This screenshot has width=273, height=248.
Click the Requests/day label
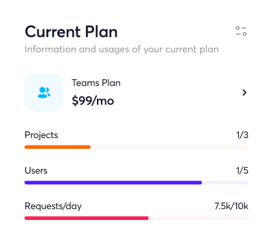point(53,206)
